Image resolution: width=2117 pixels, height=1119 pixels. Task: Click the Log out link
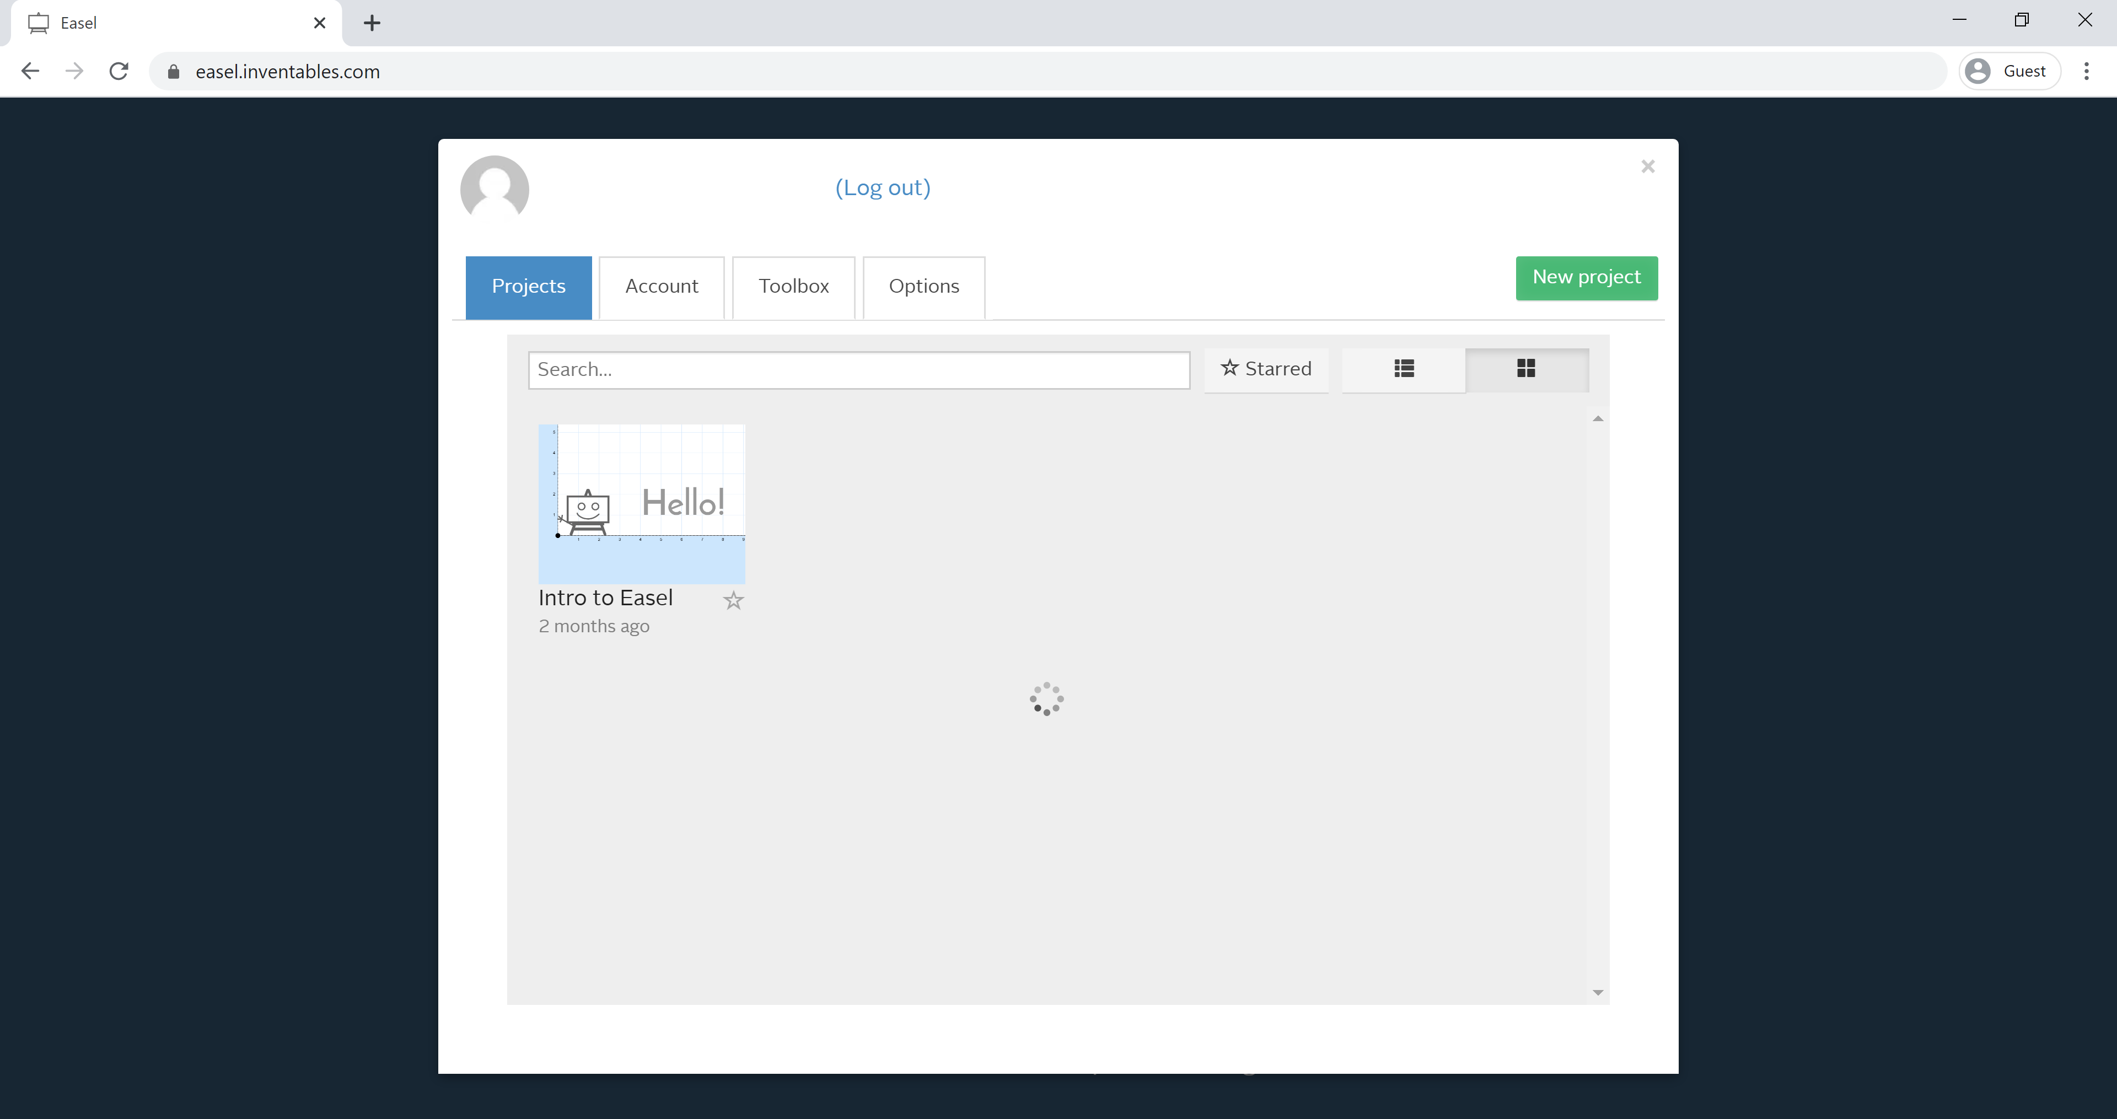(x=883, y=188)
